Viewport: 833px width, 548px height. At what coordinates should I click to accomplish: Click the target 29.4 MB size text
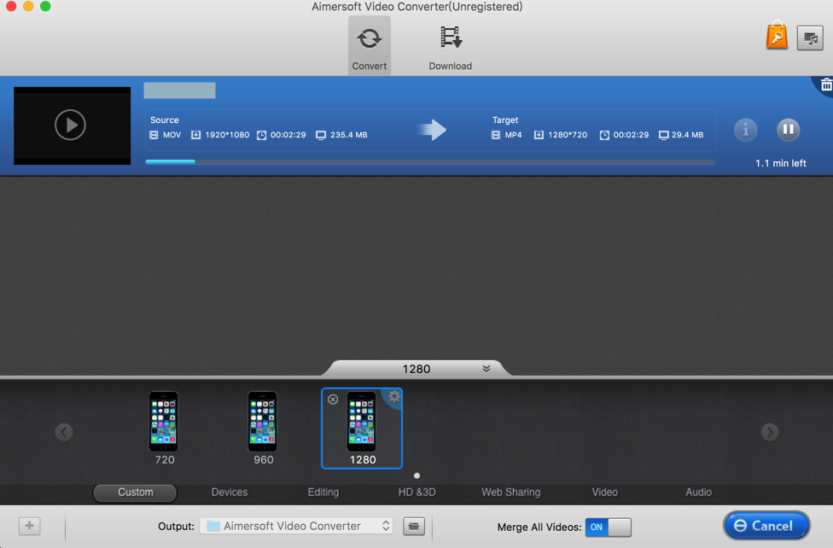click(x=687, y=135)
